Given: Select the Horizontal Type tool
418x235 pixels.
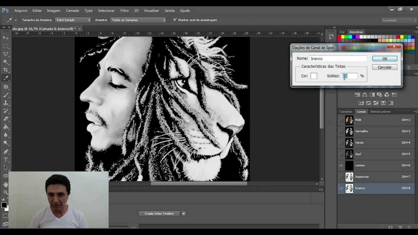Looking at the screenshot, I should 6,160.
